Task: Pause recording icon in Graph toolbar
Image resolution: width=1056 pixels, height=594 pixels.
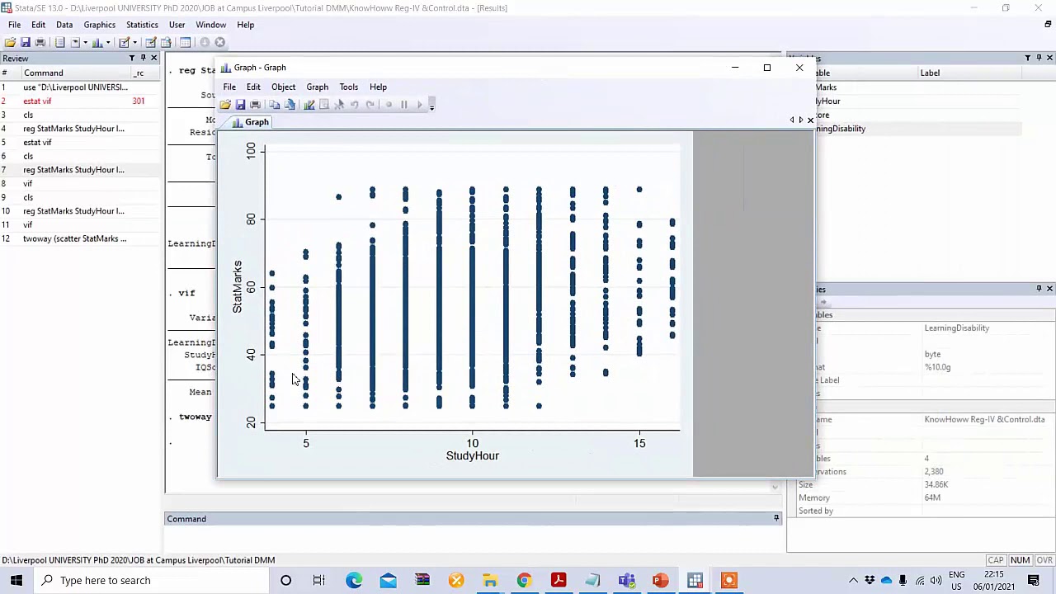Action: coord(403,105)
